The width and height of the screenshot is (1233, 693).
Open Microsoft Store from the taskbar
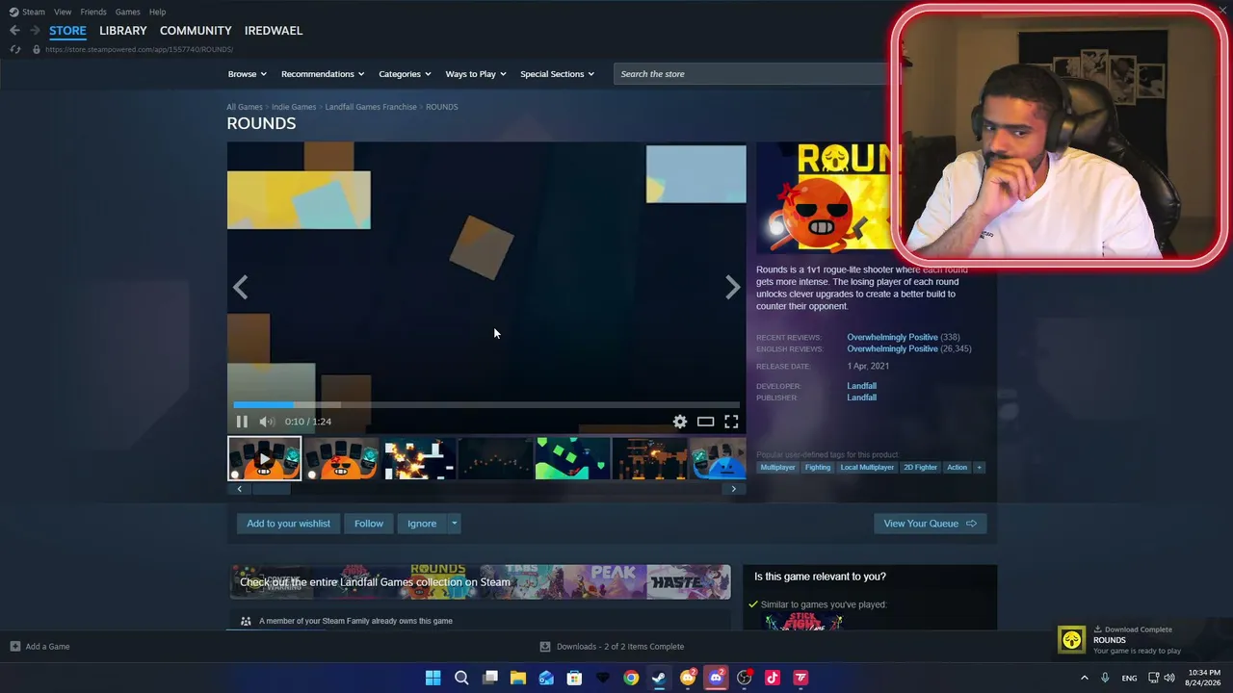[574, 678]
